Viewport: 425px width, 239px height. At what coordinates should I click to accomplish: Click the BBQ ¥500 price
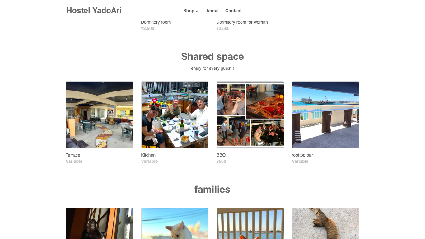(x=221, y=161)
